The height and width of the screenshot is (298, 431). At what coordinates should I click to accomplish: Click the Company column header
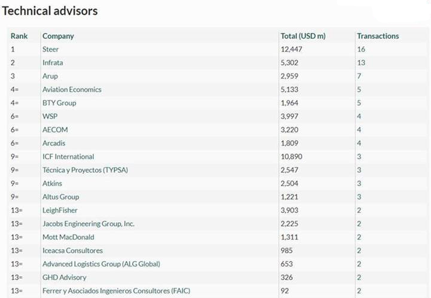pos(58,37)
